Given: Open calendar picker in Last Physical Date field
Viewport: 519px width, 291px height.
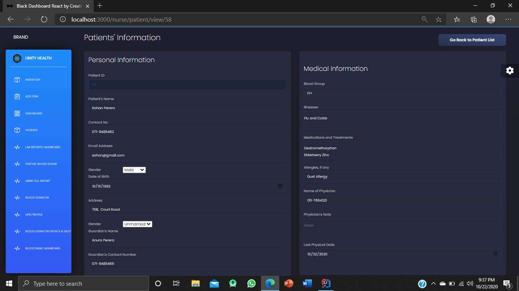Looking at the screenshot, I should 495,254.
